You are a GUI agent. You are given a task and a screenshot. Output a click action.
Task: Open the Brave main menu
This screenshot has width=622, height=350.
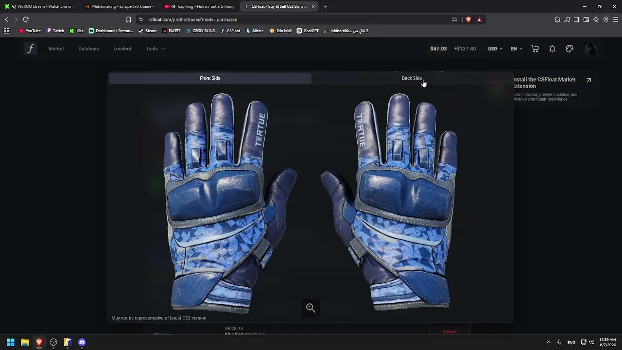click(615, 19)
